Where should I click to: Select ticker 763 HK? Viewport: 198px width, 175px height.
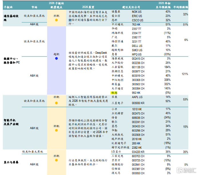[136, 25]
